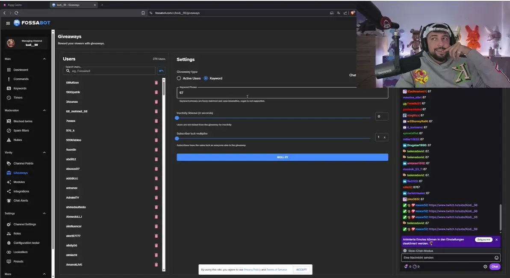The height and width of the screenshot is (278, 510).
Task: Delete abdii52 from users list
Action: 156,159
